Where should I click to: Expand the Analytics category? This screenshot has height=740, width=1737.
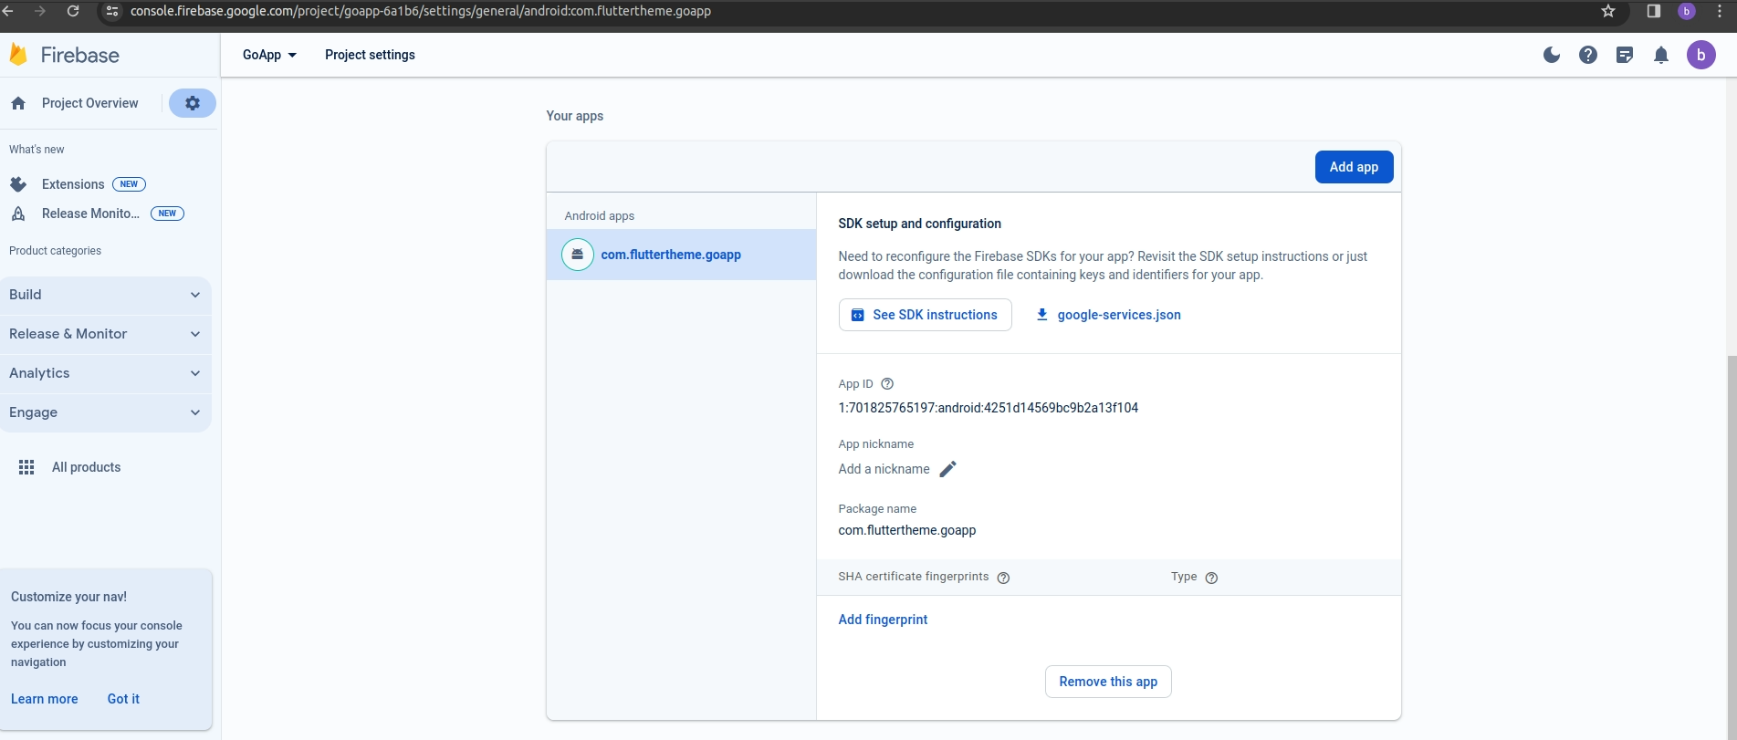point(105,373)
